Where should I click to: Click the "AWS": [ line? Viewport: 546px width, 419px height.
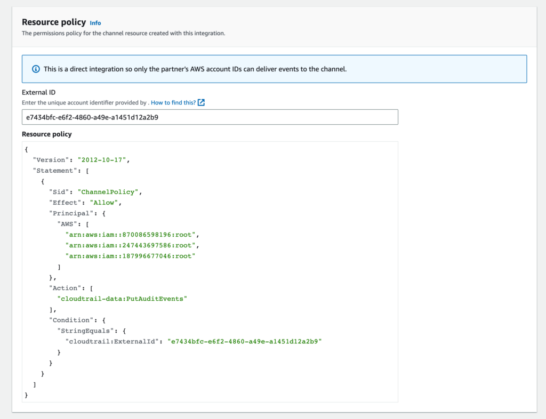pyautogui.click(x=73, y=224)
